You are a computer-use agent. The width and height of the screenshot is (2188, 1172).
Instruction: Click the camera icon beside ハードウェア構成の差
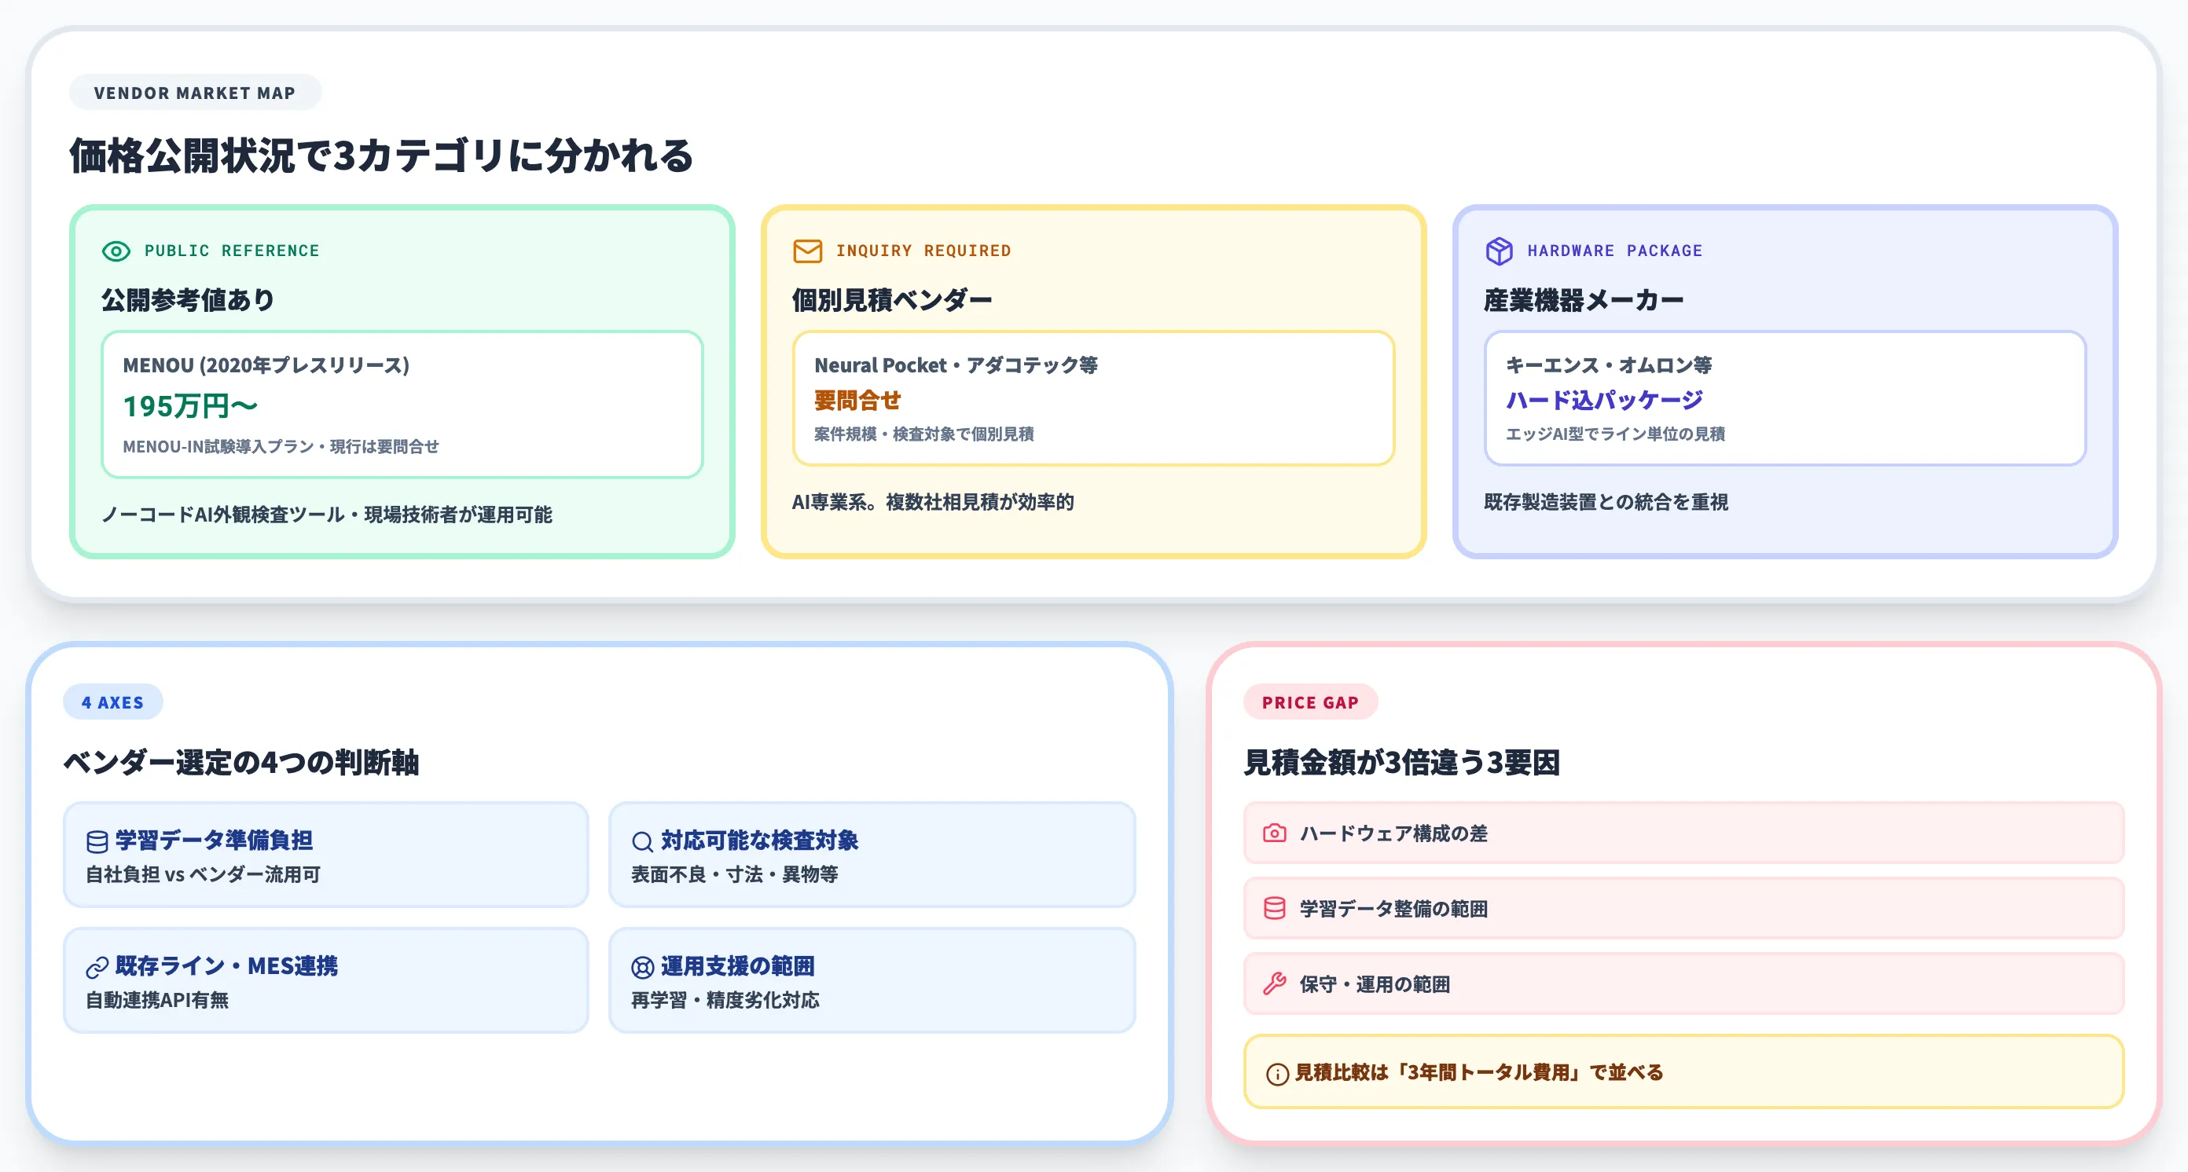pyautogui.click(x=1273, y=834)
